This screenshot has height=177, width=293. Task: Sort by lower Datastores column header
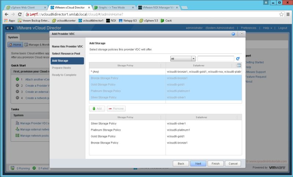[x=201, y=117]
